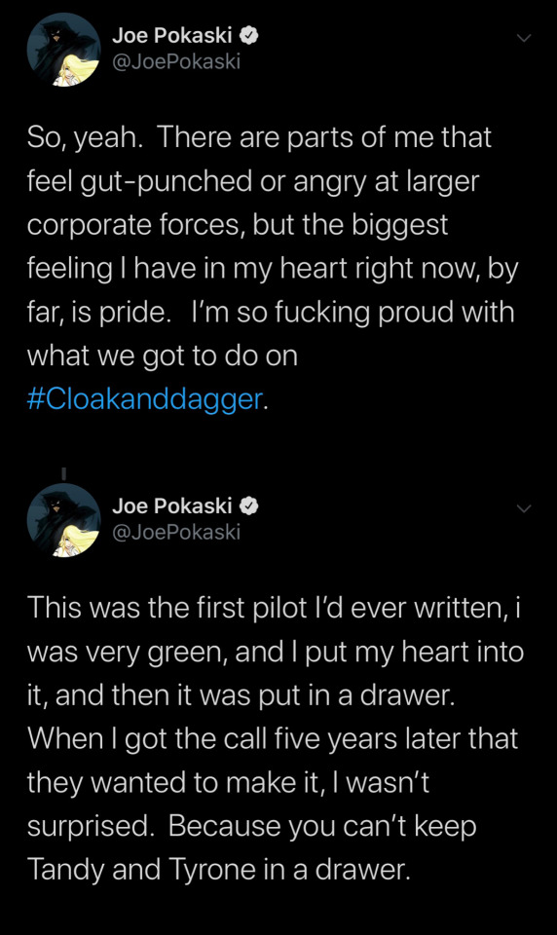Click the Joe Pokaski name on the first tweet
This screenshot has width=557, height=935.
pyautogui.click(x=171, y=36)
